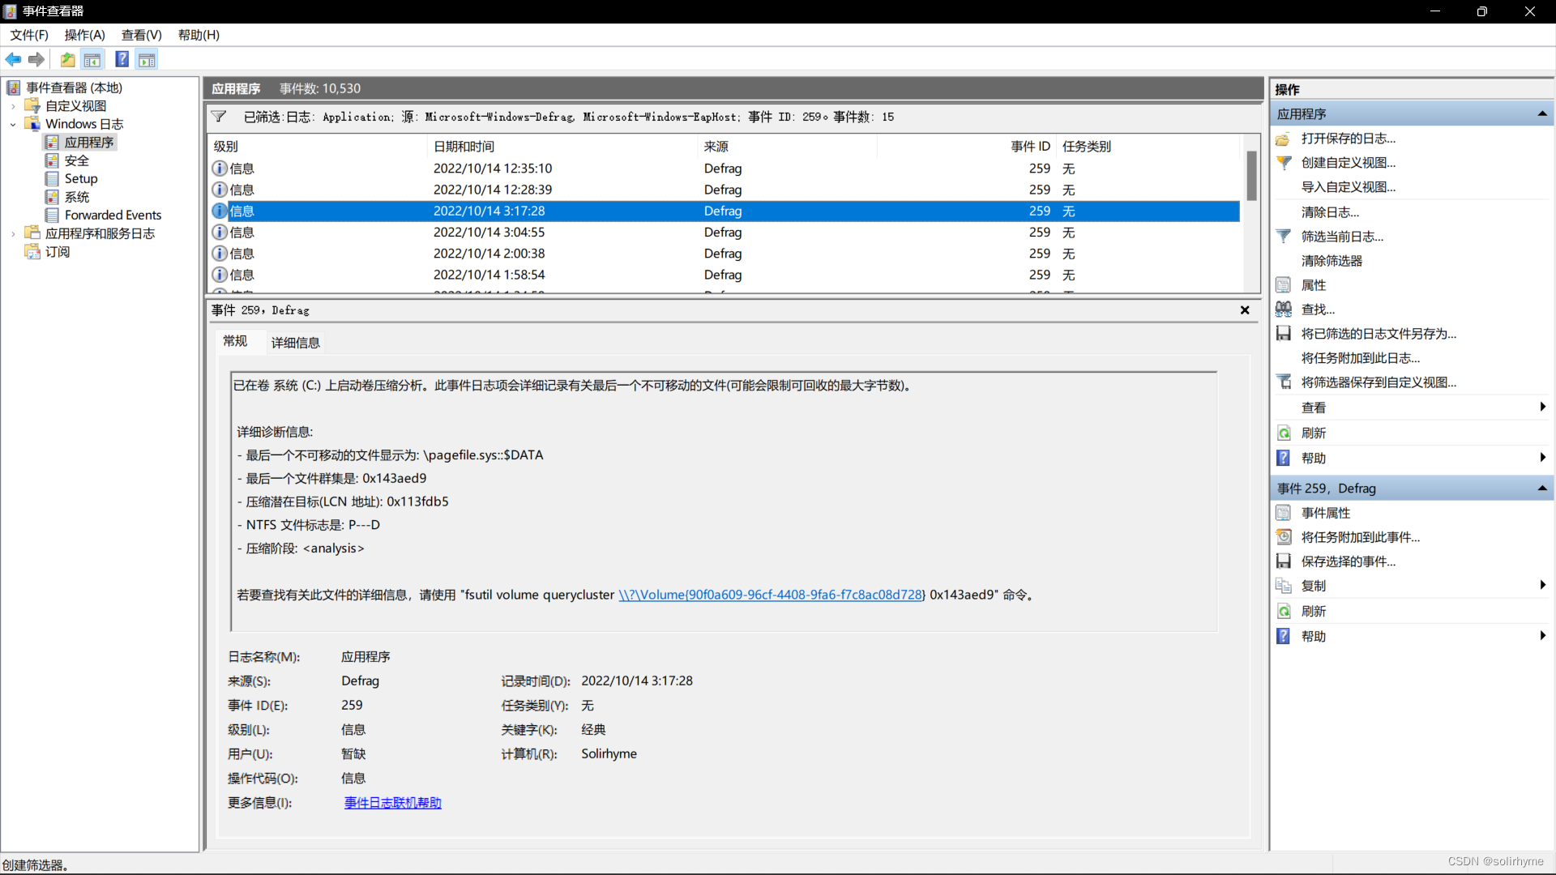The image size is (1556, 875).
Task: Open the 复制 submenu arrow
Action: tap(1542, 586)
